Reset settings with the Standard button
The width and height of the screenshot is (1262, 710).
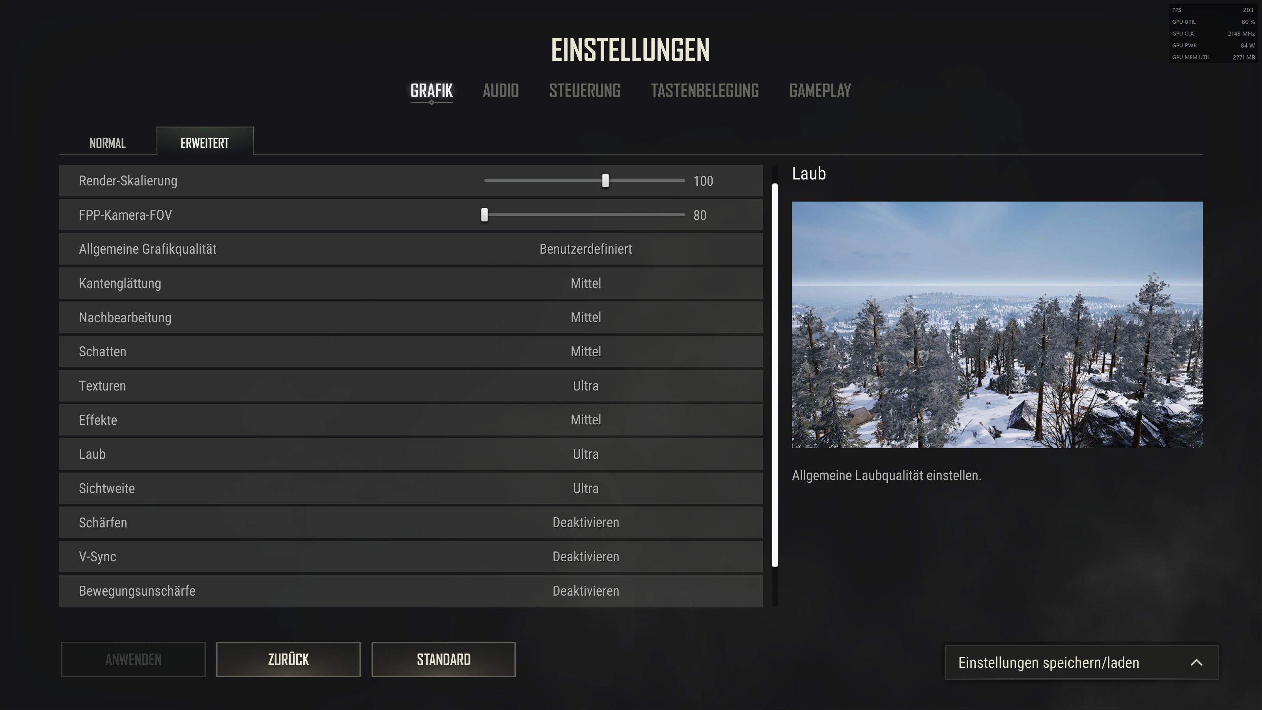pyautogui.click(x=443, y=660)
